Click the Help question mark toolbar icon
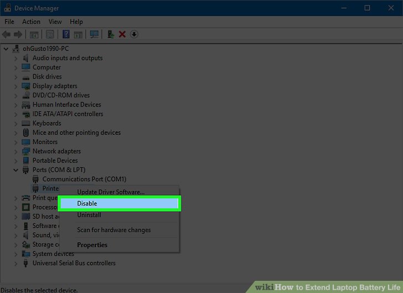 point(66,34)
